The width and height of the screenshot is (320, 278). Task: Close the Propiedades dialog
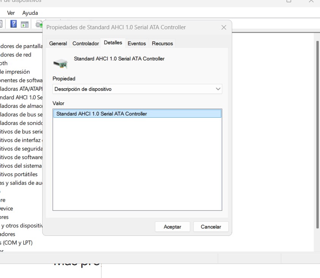click(224, 27)
